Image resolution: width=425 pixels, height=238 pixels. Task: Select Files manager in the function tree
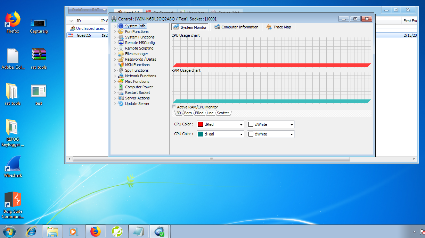[137, 54]
